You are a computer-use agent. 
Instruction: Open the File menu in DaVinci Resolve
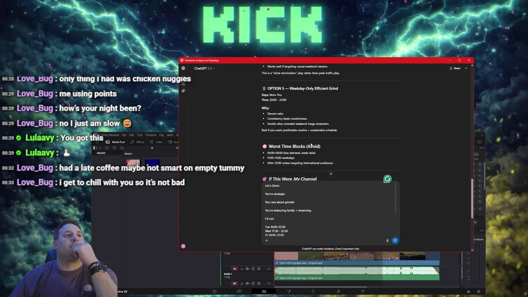click(124, 135)
